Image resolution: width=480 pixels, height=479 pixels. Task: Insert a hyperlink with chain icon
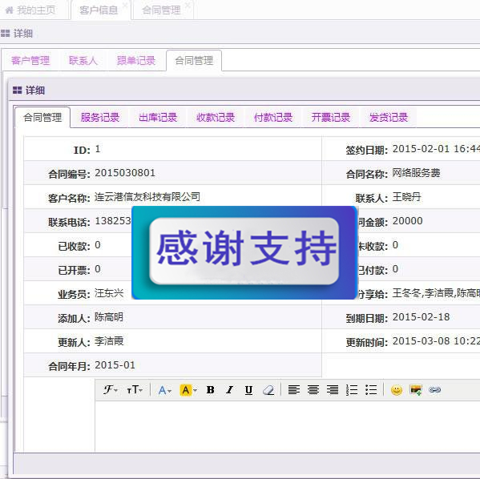point(434,389)
